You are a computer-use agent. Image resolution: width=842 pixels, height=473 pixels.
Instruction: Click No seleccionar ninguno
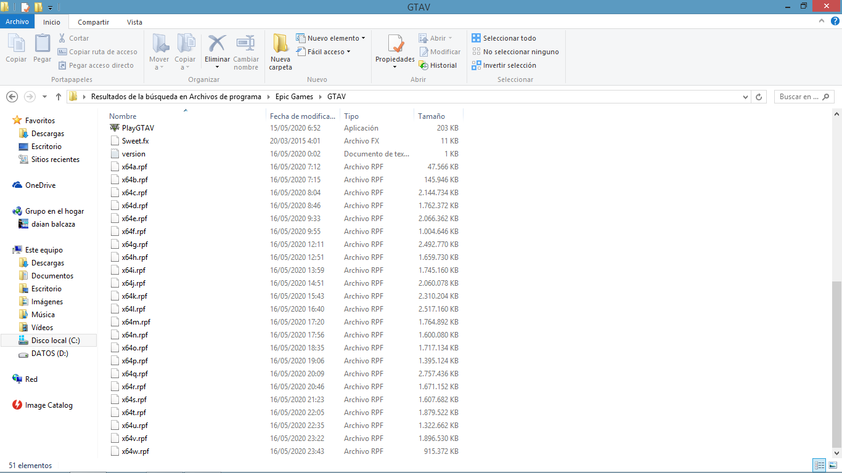point(515,52)
